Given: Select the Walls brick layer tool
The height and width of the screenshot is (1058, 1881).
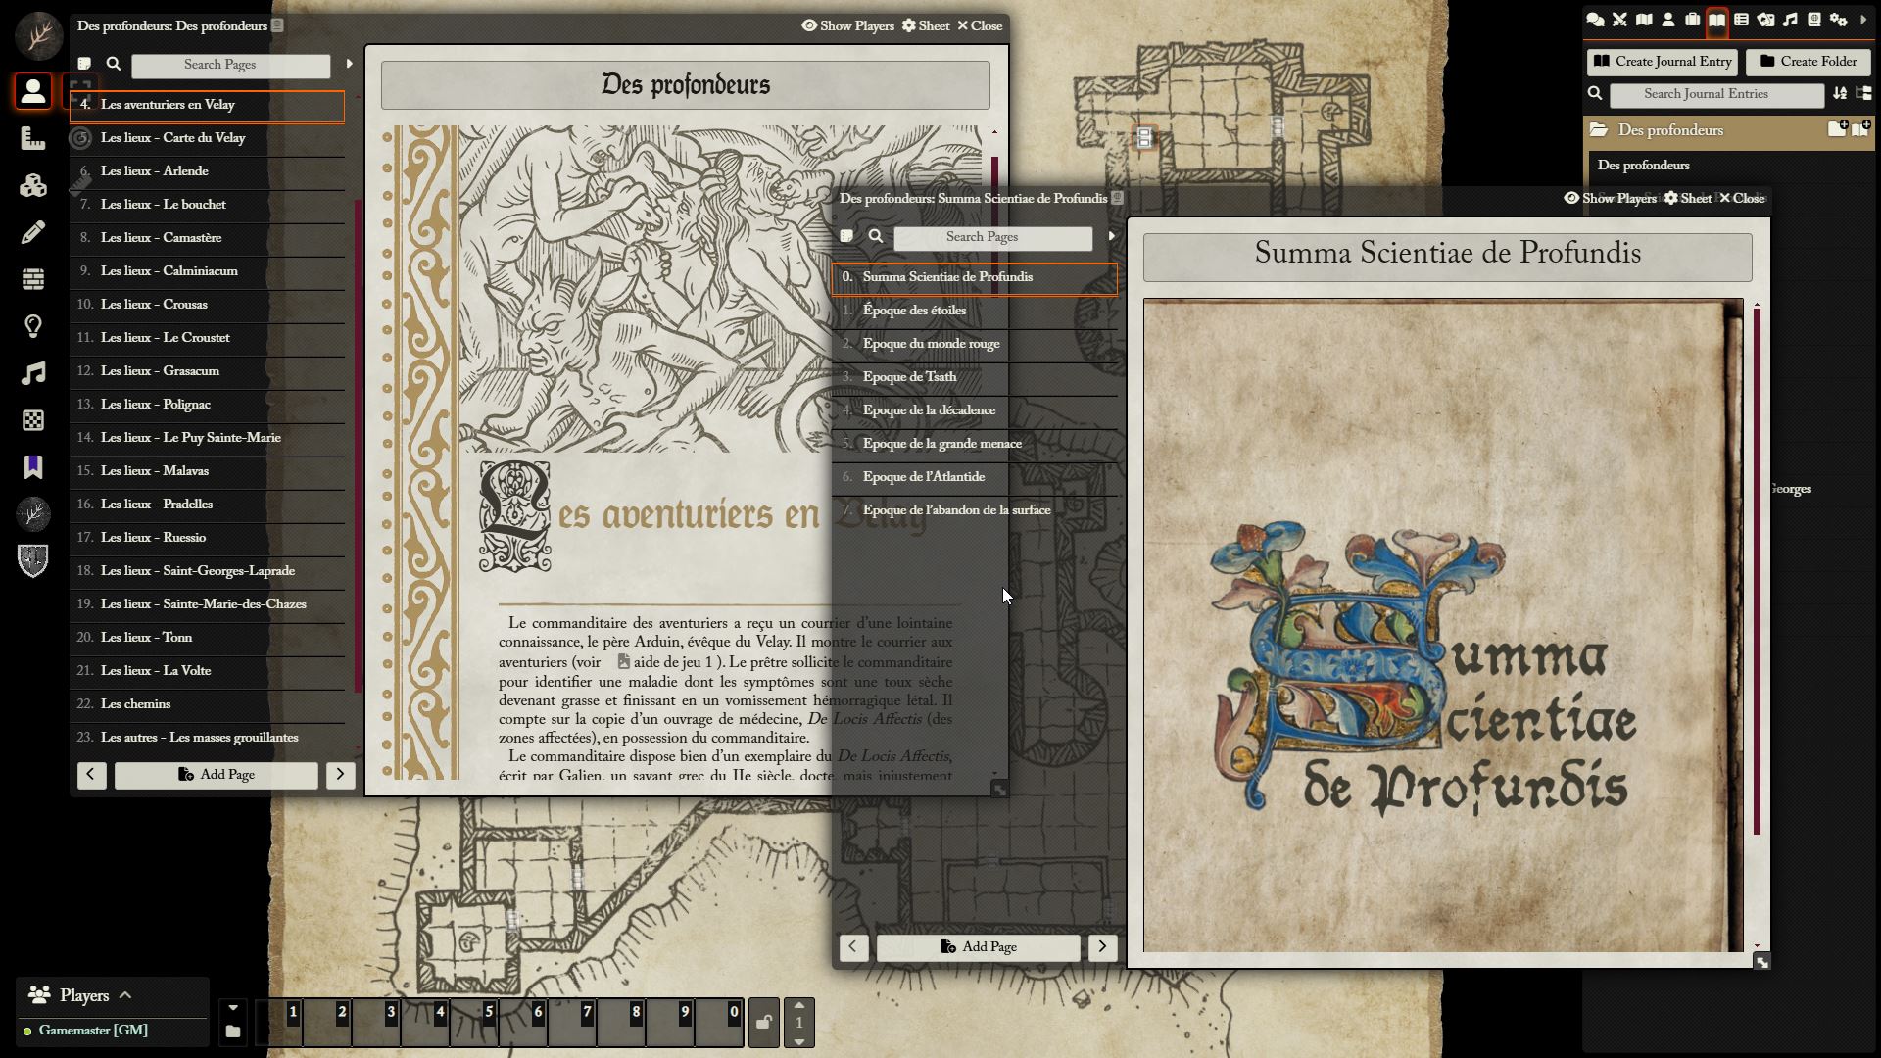Looking at the screenshot, I should [x=33, y=279].
